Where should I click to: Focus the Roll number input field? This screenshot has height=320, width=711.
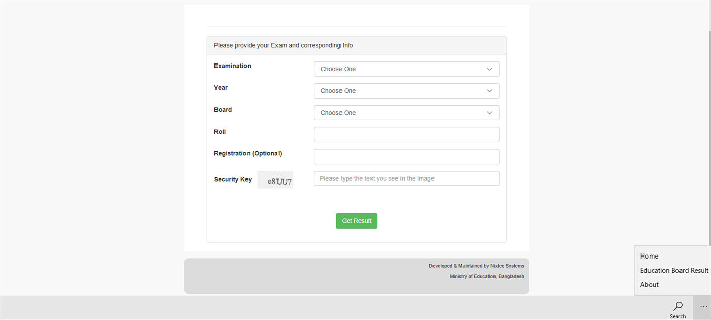click(406, 135)
